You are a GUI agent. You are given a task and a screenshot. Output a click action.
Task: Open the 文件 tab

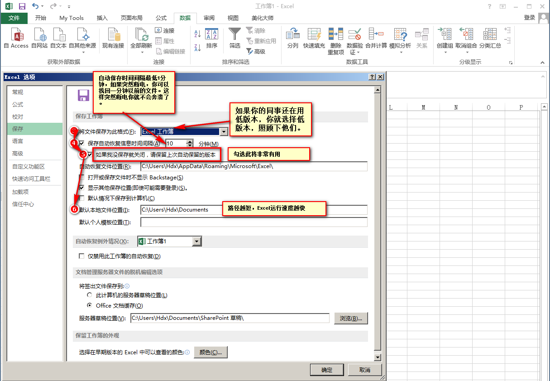click(14, 18)
